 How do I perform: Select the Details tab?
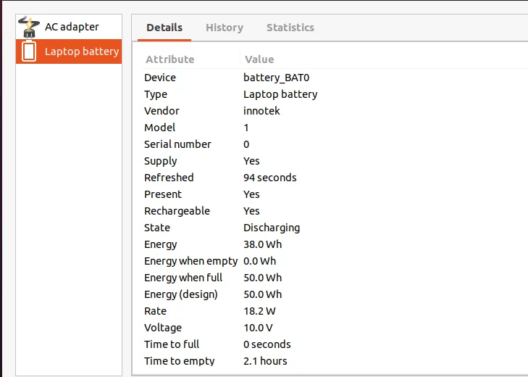pyautogui.click(x=164, y=28)
